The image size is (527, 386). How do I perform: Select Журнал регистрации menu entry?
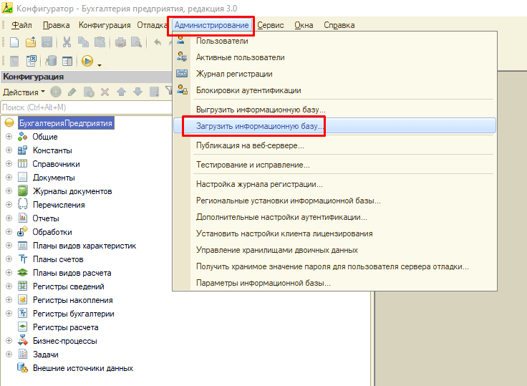(335, 74)
